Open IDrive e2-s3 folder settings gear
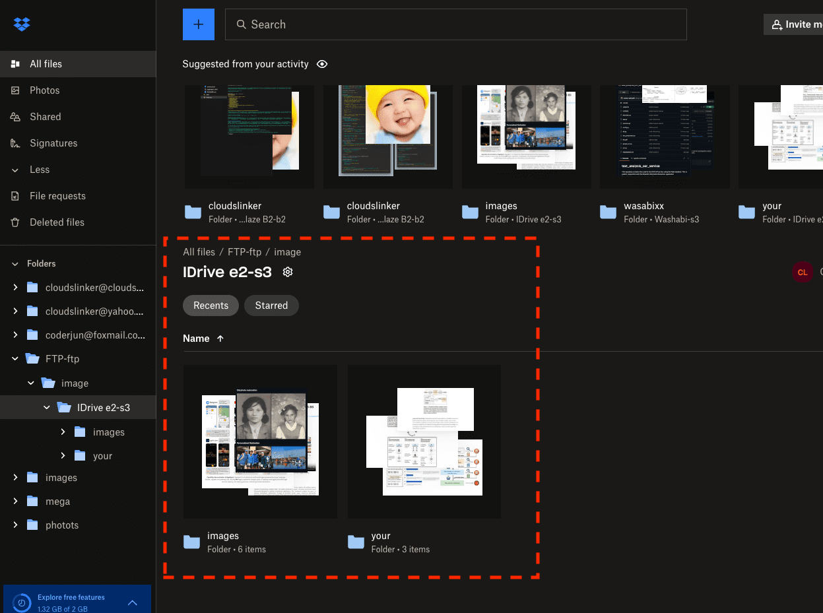 [x=288, y=272]
